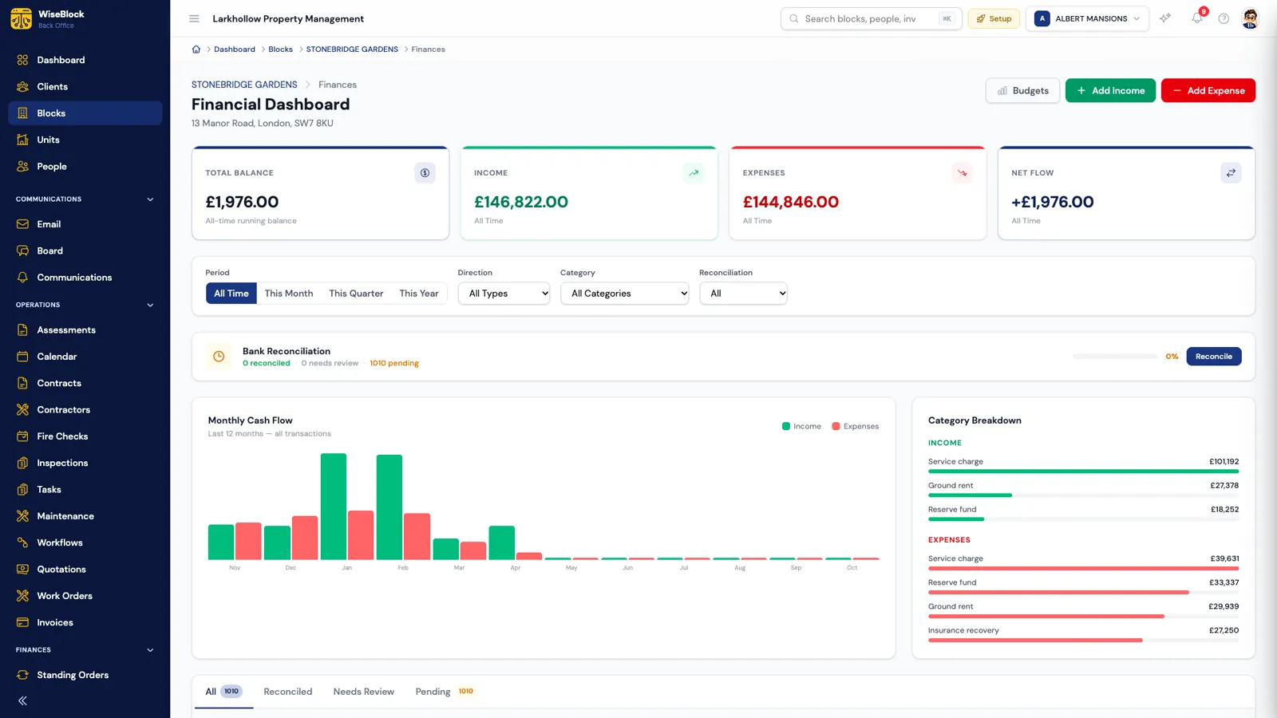The image size is (1277, 718).
Task: Open the Reconciliation filter dropdown
Action: click(743, 294)
